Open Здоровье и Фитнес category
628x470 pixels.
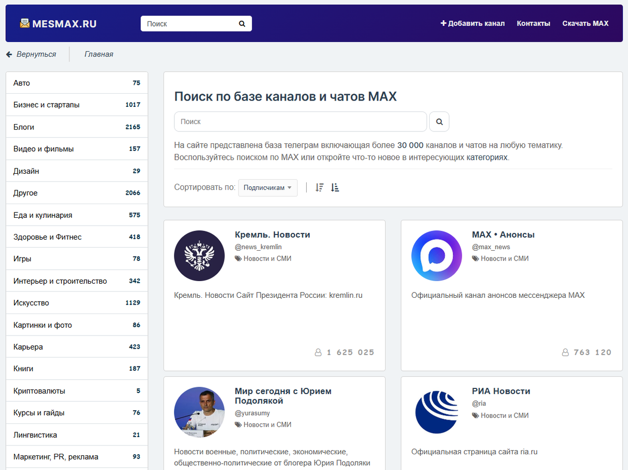(x=77, y=237)
